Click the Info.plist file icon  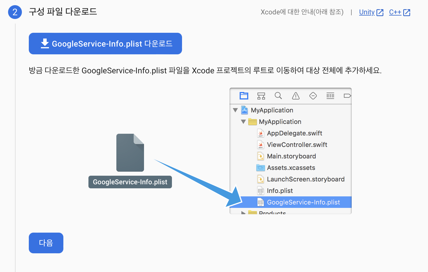[x=261, y=191]
